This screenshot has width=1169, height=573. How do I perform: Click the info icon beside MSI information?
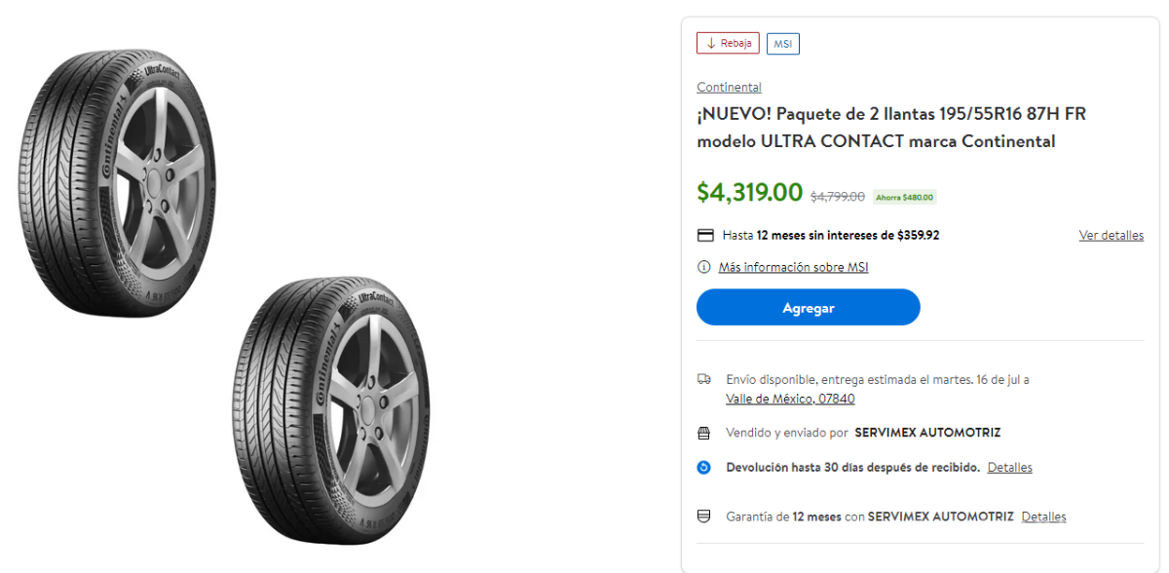coord(702,266)
